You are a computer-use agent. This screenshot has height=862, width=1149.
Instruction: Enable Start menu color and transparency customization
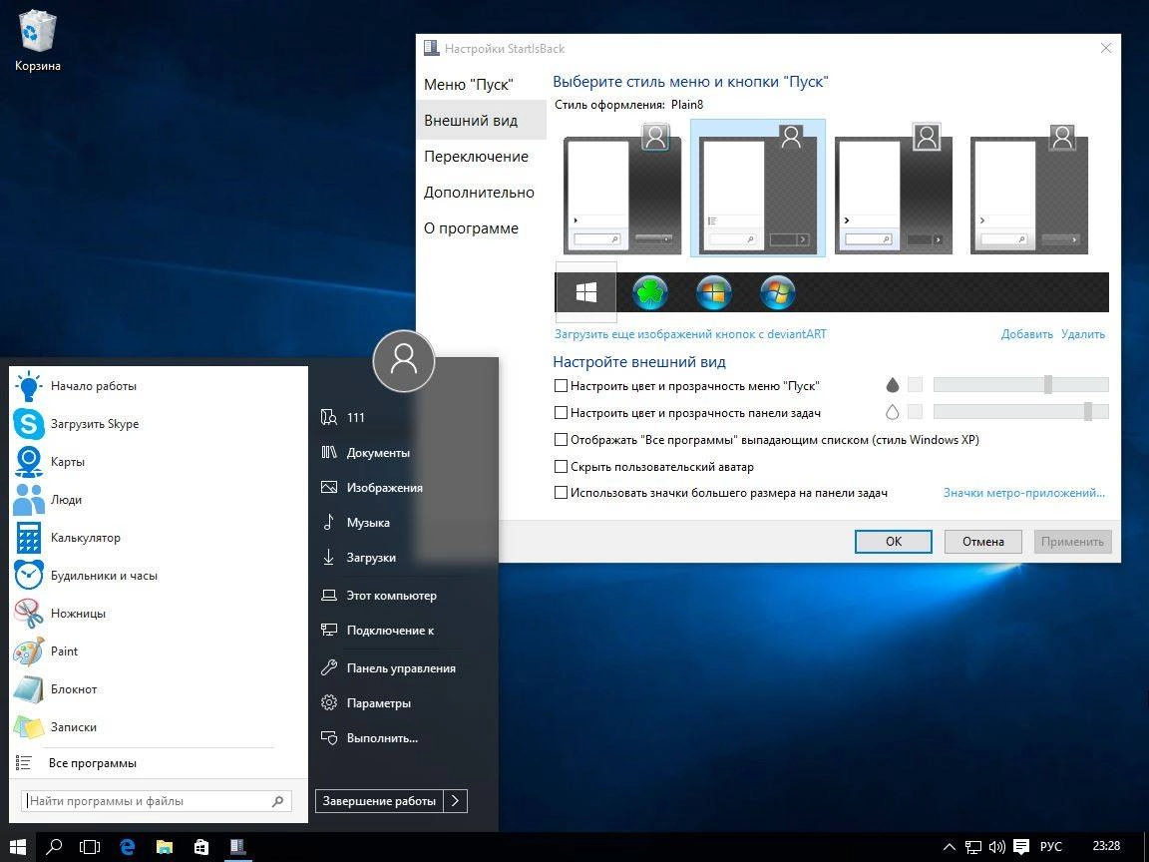click(561, 385)
